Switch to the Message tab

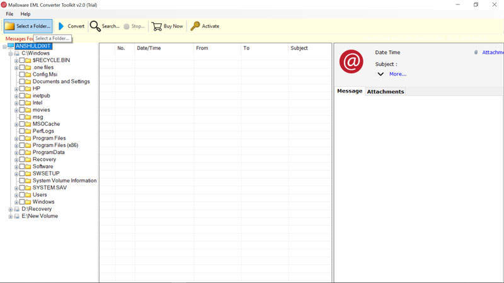tap(350, 91)
